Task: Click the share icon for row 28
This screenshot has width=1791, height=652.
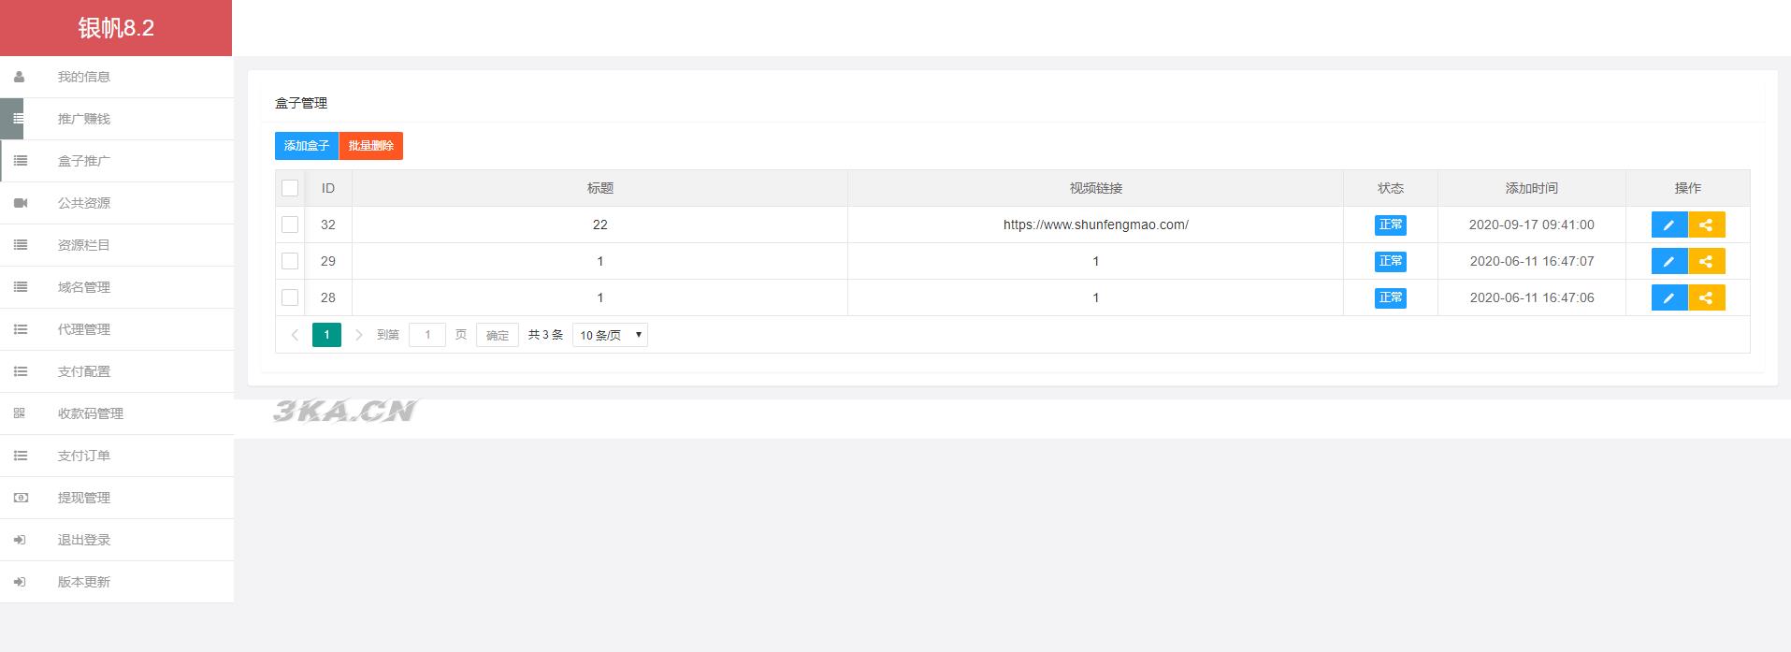Action: [x=1706, y=297]
